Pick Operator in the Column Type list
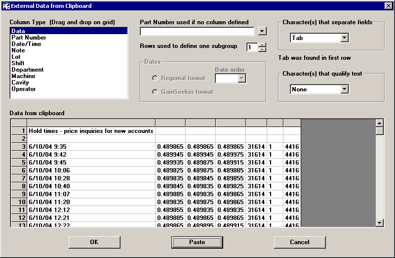The width and height of the screenshot is (395, 258). (24, 89)
